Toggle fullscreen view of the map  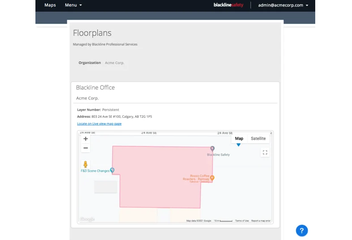265,152
